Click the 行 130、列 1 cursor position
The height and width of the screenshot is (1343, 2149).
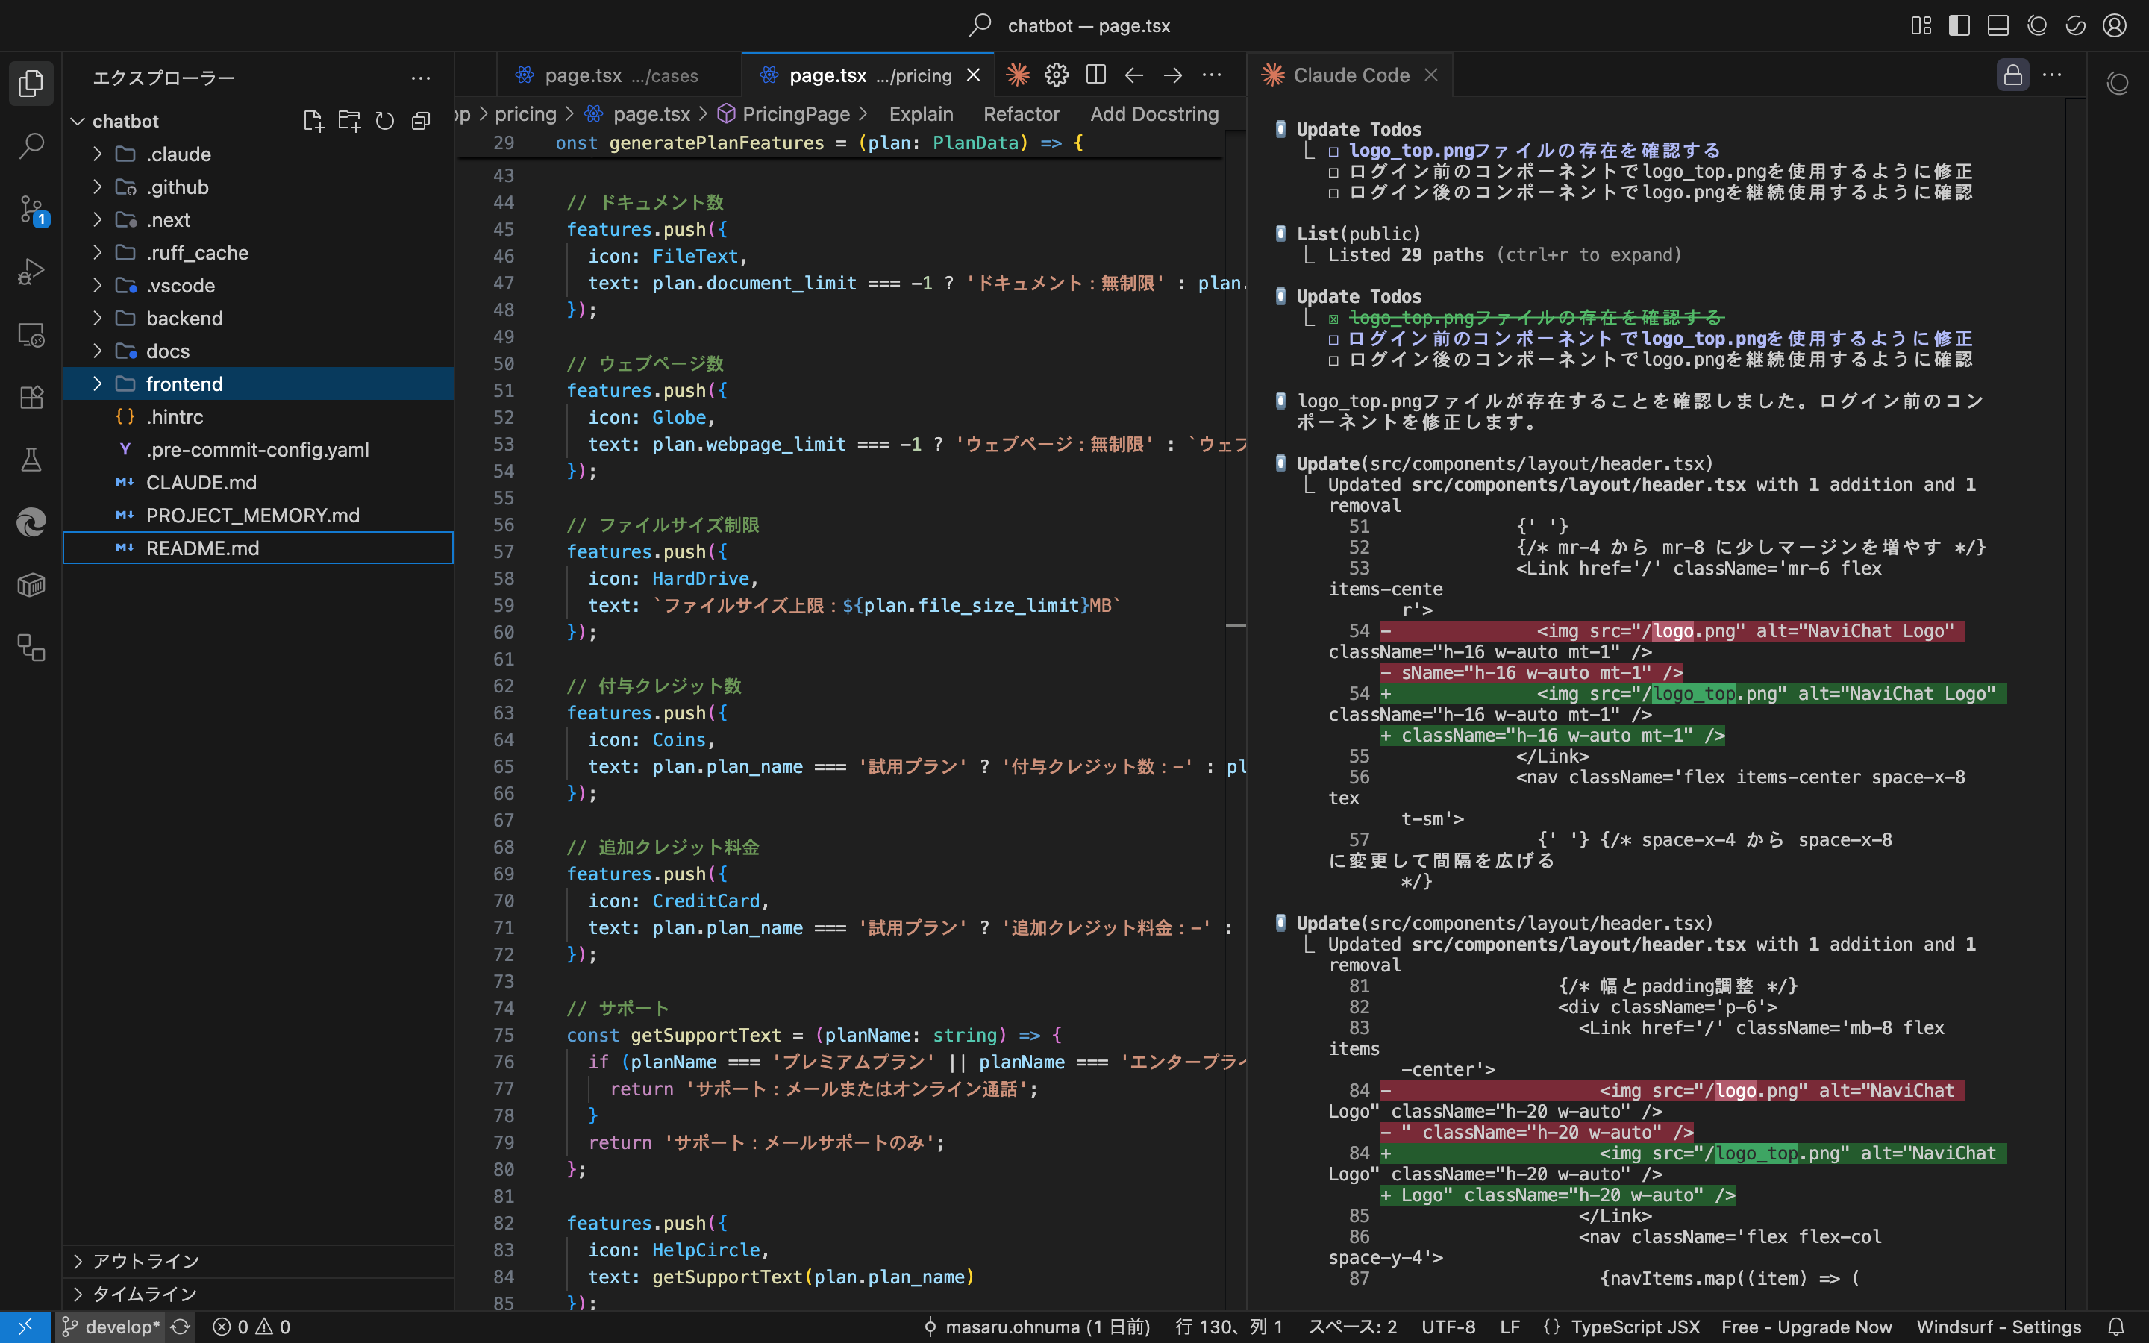1229,1327
